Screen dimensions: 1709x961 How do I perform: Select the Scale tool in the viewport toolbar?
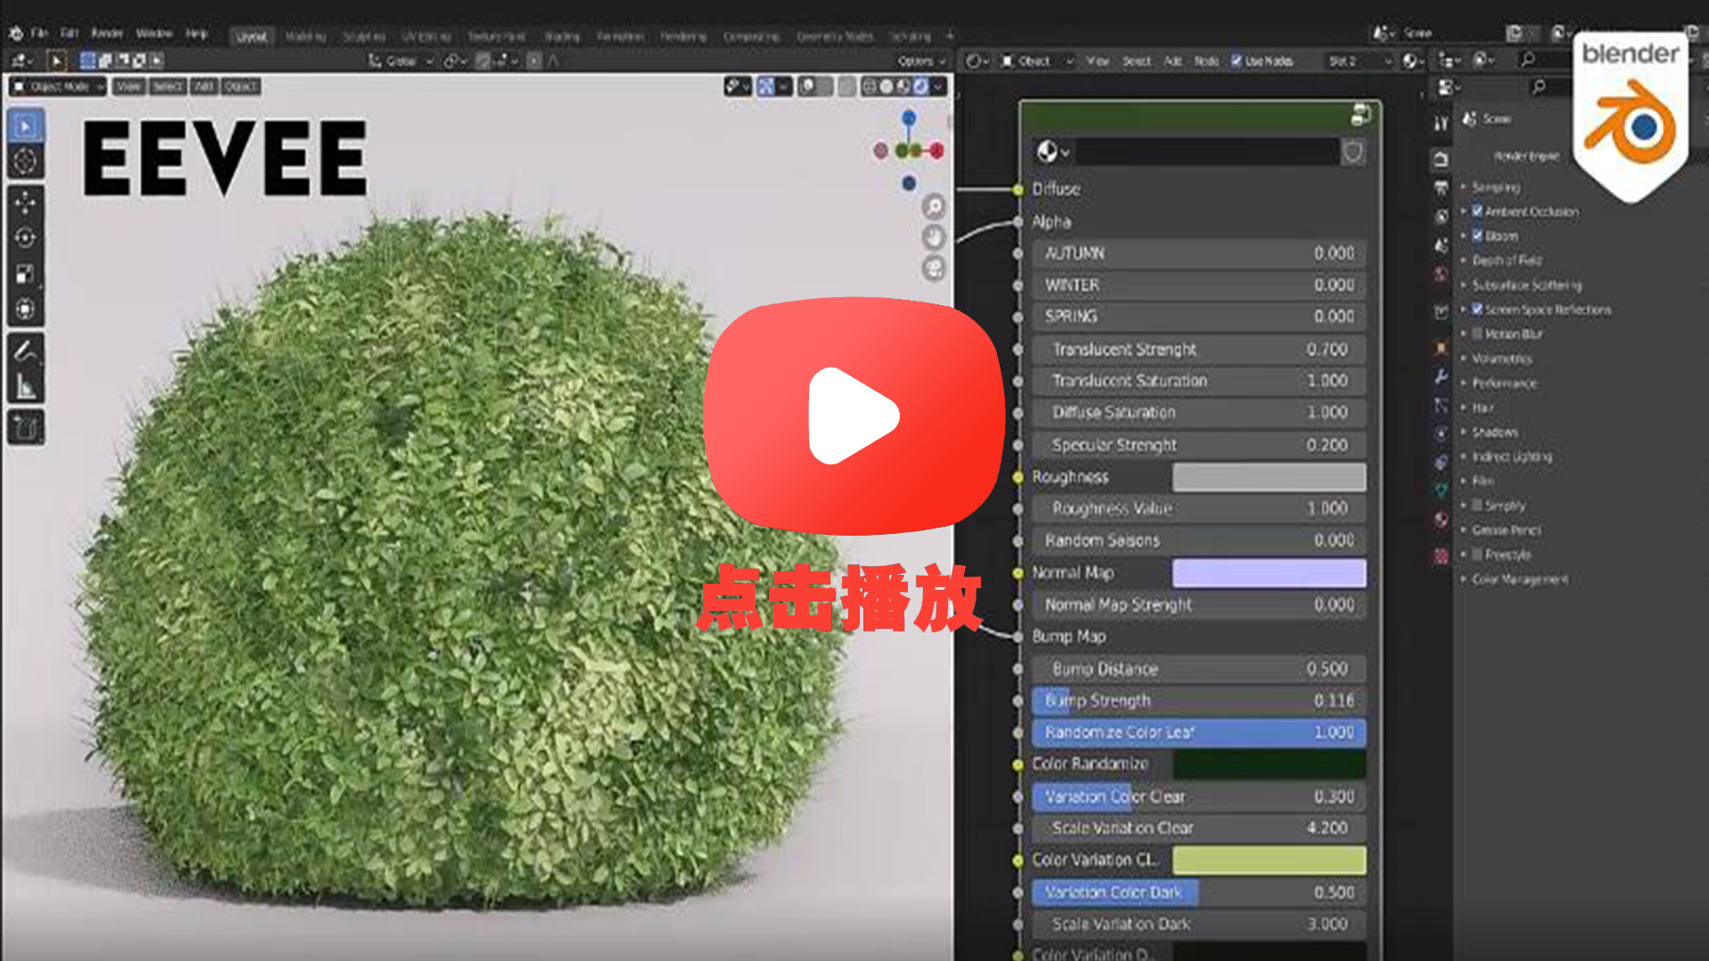[26, 273]
